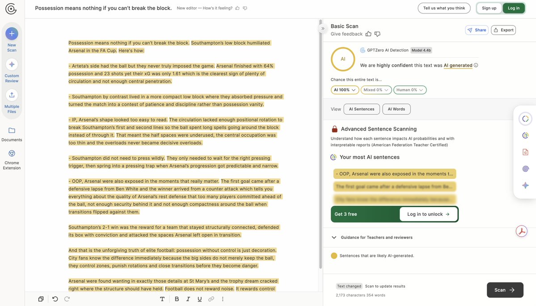Toggle italic formatting

[x=188, y=299]
